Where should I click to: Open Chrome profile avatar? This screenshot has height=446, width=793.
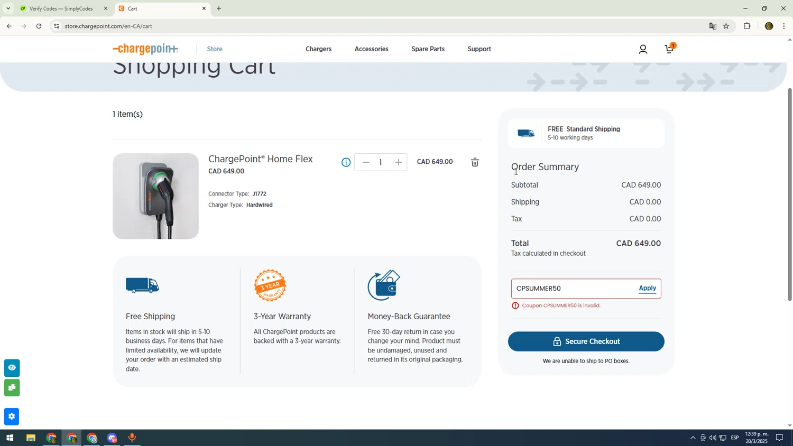coord(769,26)
